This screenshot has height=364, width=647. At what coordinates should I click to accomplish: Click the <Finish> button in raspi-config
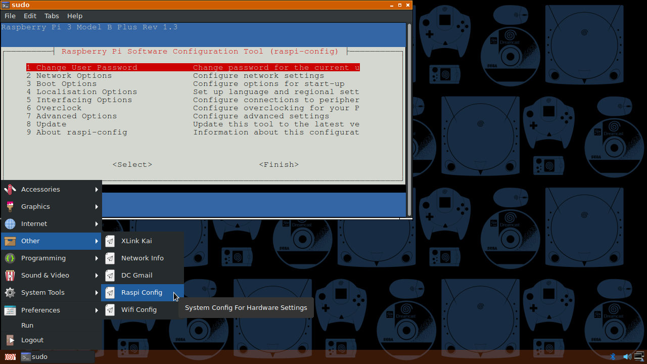click(x=279, y=165)
